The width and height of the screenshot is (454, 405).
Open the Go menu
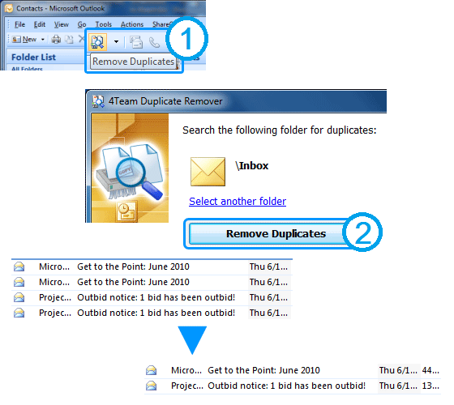(82, 24)
